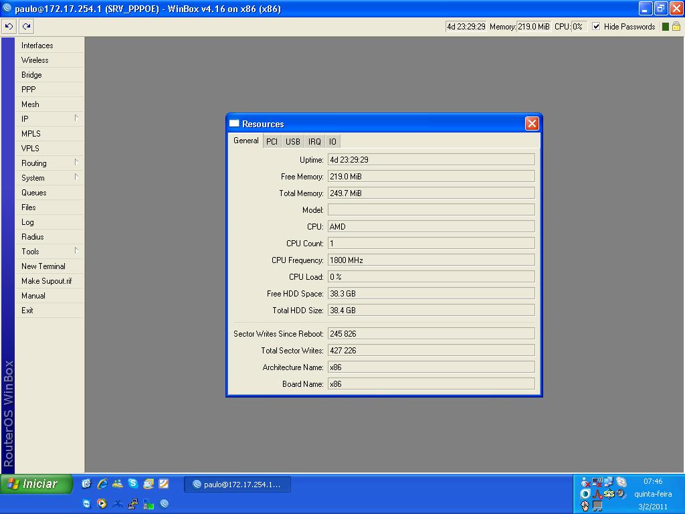
Task: Open the Manual
Action: click(x=50, y=296)
